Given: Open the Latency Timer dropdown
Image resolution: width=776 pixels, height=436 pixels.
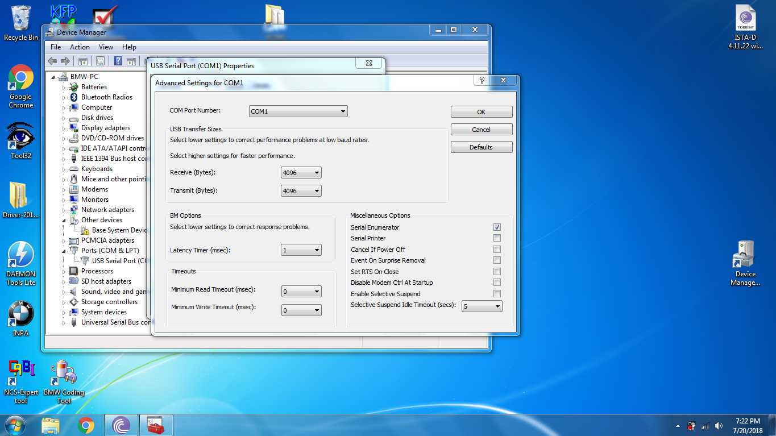Looking at the screenshot, I should [301, 250].
